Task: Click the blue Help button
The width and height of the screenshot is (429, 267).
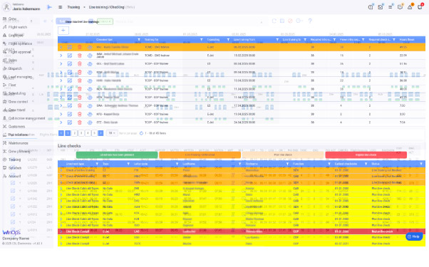Action: (x=414, y=236)
